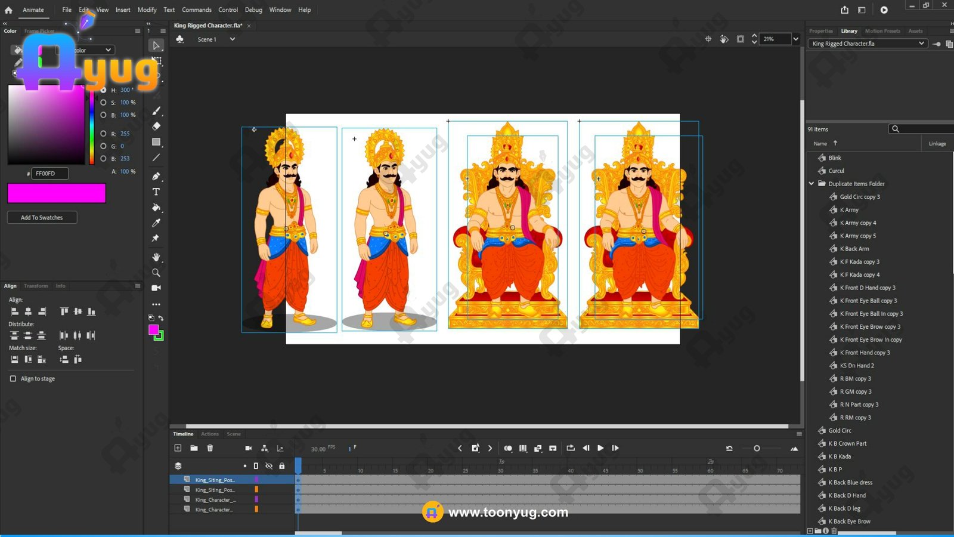Select the Camera tool

(156, 288)
